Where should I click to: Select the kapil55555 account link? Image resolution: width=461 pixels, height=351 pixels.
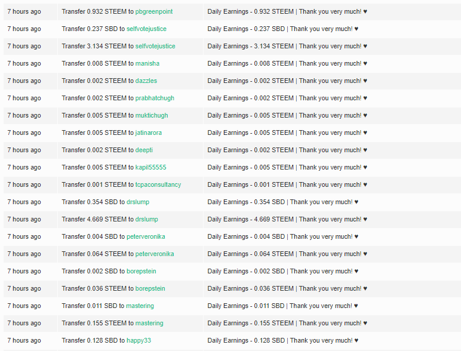tap(151, 168)
